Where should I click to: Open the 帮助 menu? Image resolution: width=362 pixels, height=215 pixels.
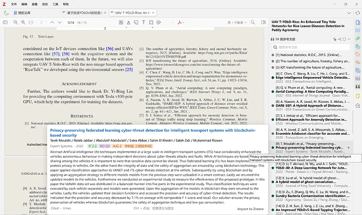click(x=66, y=4)
